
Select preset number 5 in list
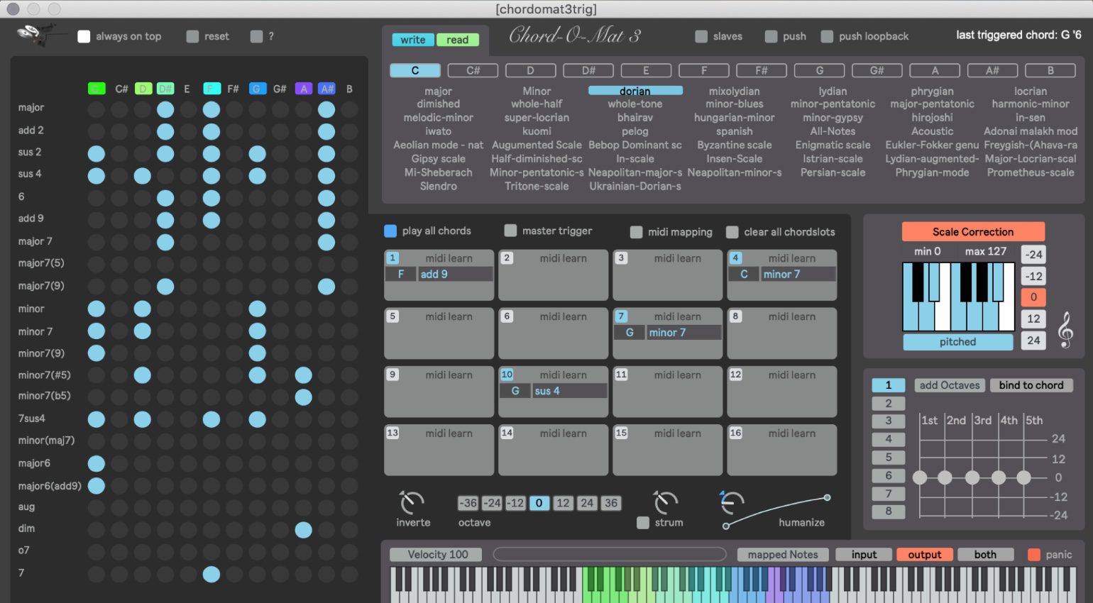pyautogui.click(x=888, y=458)
